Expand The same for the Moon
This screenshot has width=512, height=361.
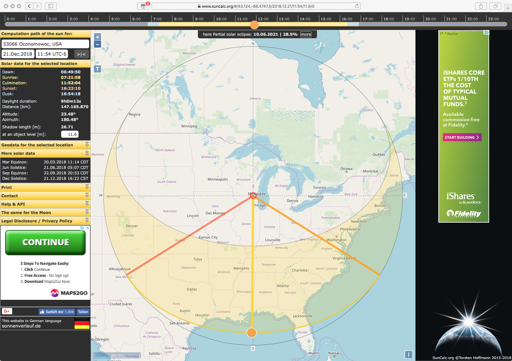(x=45, y=212)
